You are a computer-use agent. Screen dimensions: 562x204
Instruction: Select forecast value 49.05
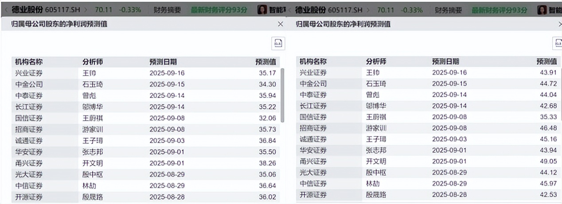(548, 162)
